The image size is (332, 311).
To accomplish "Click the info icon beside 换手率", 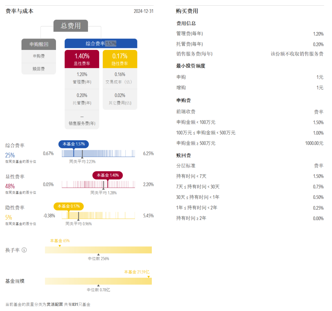I will 24,250.
